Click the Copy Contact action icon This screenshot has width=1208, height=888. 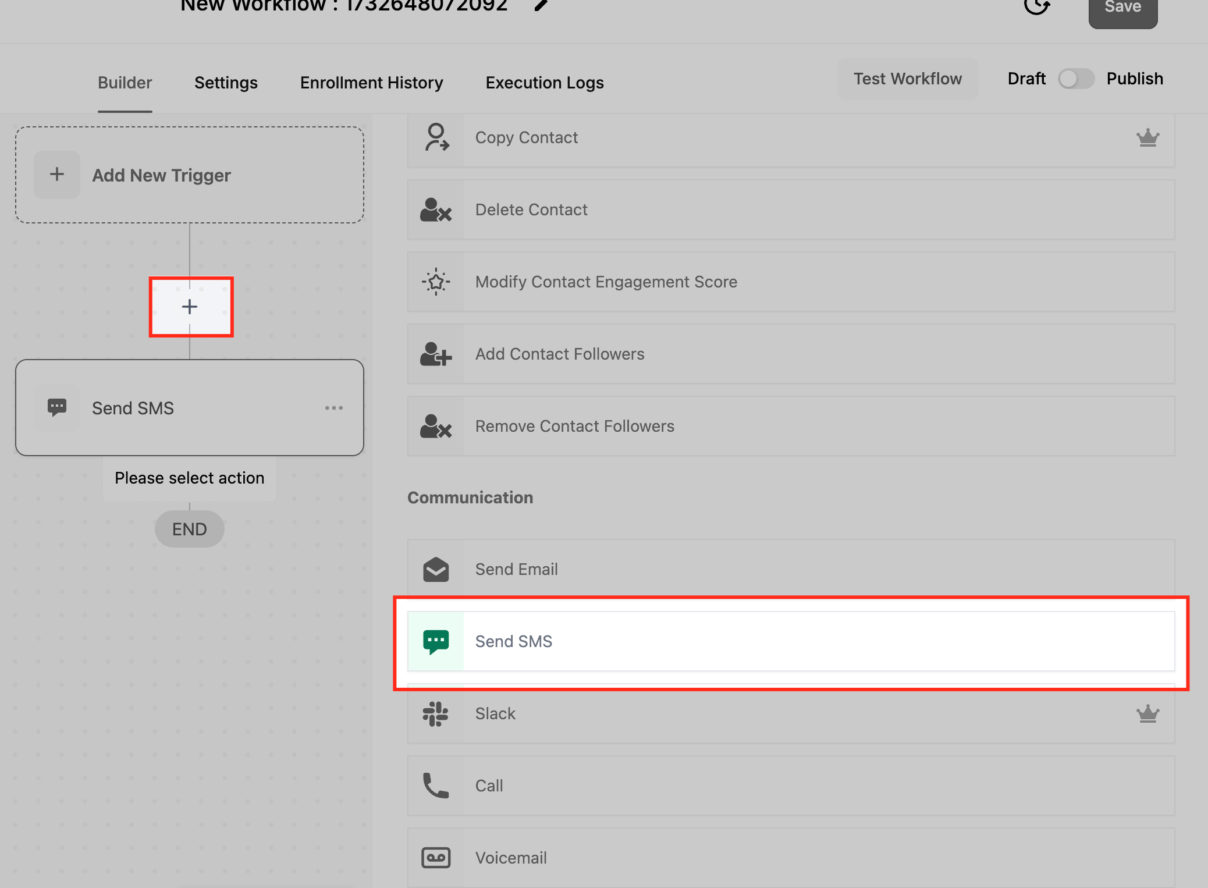point(436,138)
